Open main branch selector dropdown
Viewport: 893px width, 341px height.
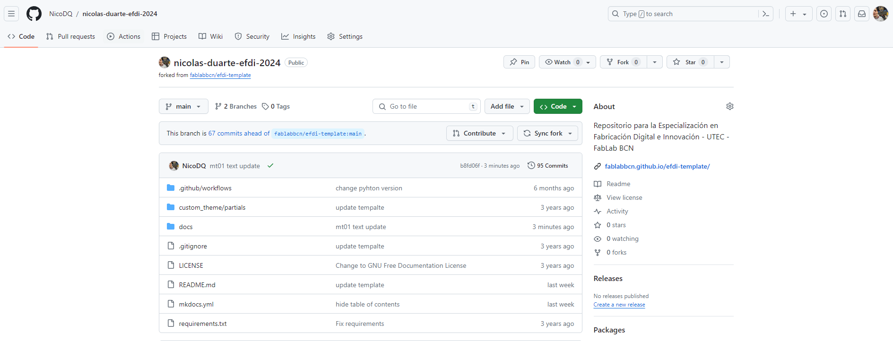tap(183, 106)
